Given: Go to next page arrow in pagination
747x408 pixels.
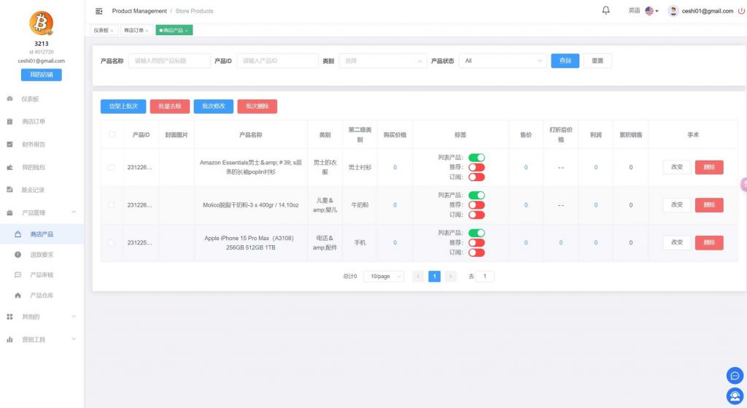Looking at the screenshot, I should [451, 277].
